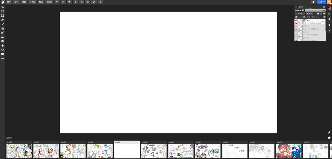
Task: Expand more tools via three-dots in left toolbar
Action: coord(2,58)
